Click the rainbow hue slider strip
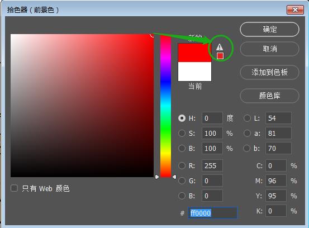 coord(165,106)
